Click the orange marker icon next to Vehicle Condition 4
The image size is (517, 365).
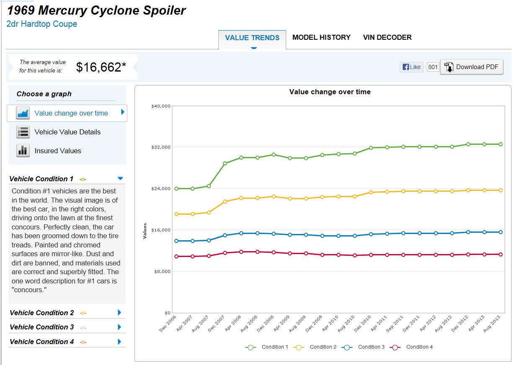tap(83, 342)
